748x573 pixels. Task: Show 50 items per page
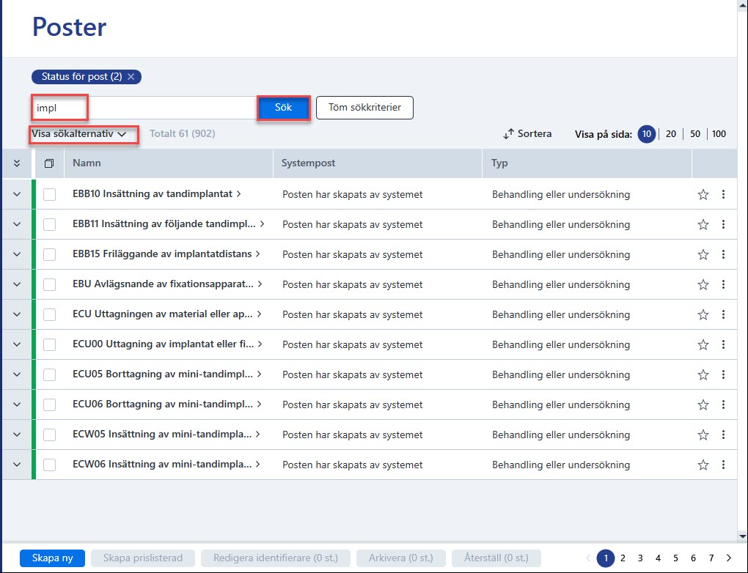(x=695, y=134)
